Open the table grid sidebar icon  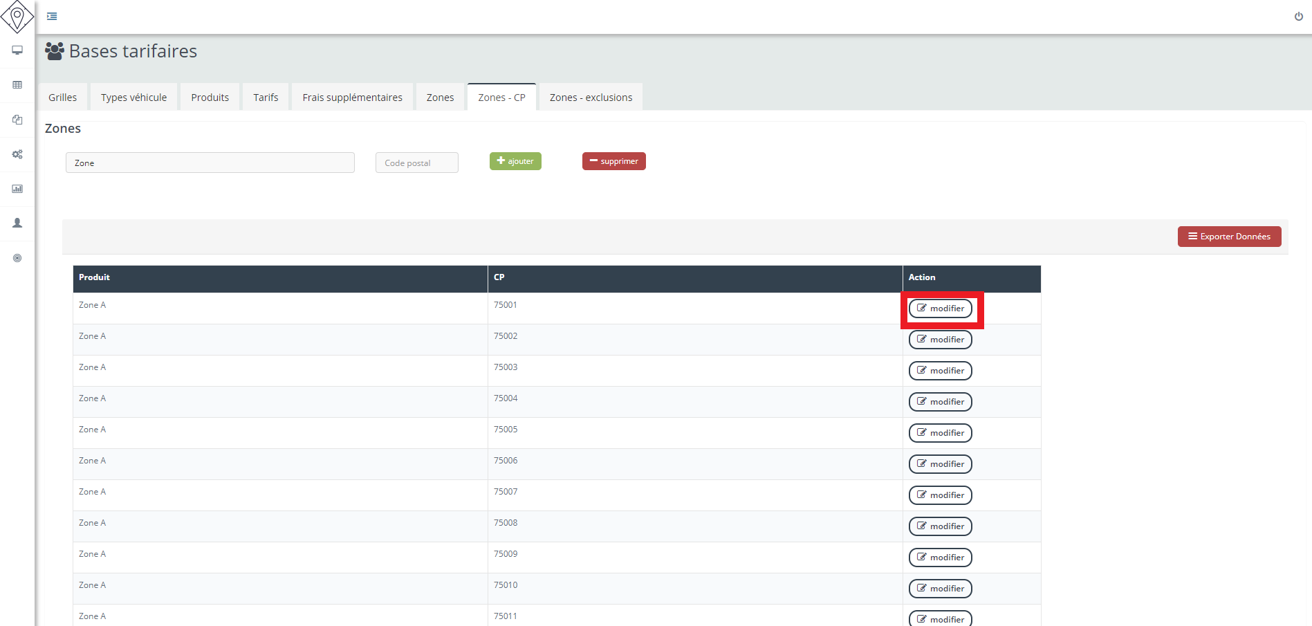point(17,85)
